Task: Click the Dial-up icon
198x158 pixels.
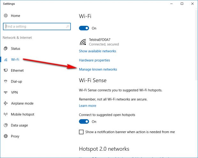Action: (x=5, y=82)
